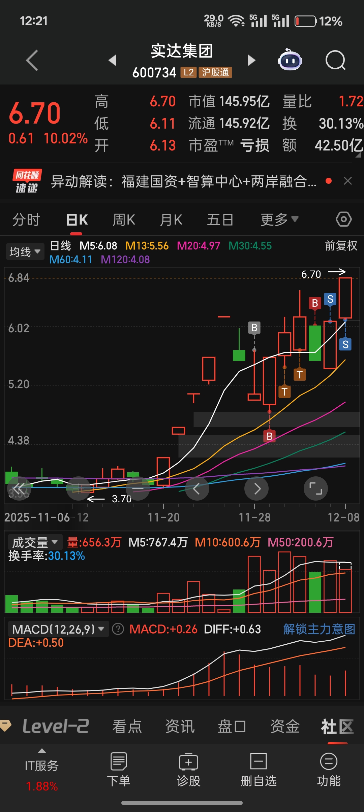Screen dimensions: 364x812
Task: Read the 异动解读 news headline
Action: (183, 181)
